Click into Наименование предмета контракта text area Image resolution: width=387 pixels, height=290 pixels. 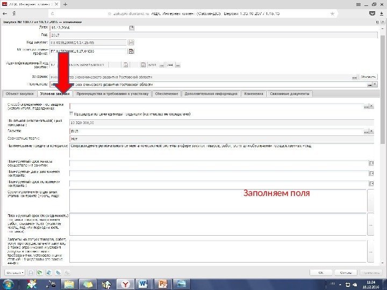[221, 150]
